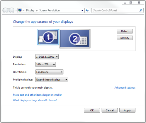
Task: Open the Display dropdown showing DELL E1909W
Action: coord(47,57)
